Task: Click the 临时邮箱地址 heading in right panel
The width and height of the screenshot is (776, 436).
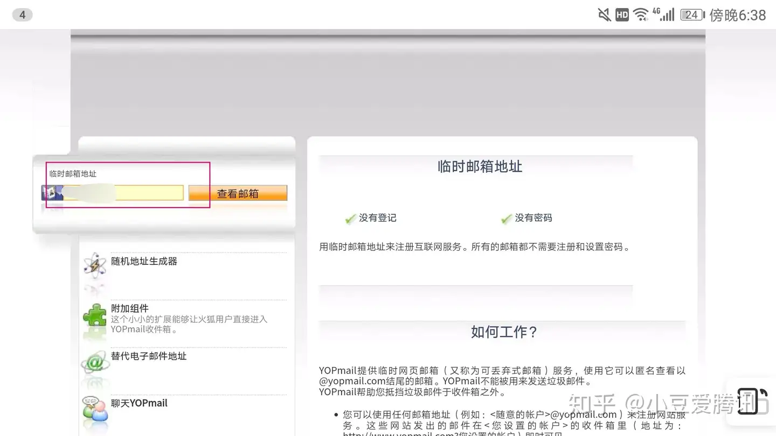Action: [x=480, y=166]
